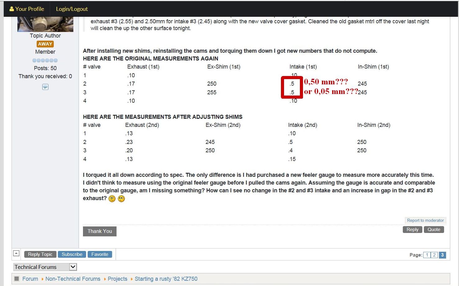Click the second confused emoji in the post
This screenshot has width=459, height=286.
coord(122,199)
